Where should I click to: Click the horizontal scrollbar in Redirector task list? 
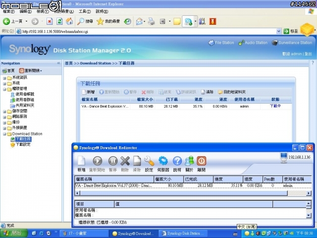pos(184,193)
